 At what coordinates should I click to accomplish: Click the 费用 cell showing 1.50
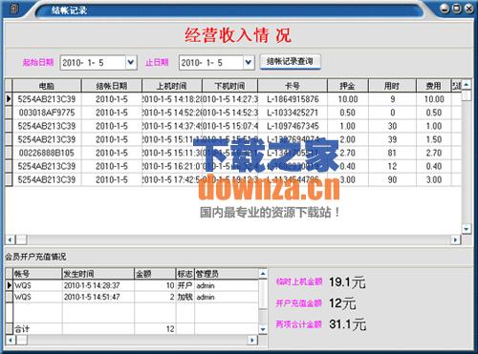434,139
